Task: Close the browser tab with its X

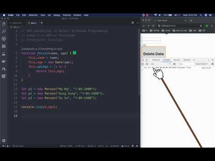Action: pyautogui.click(x=185, y=21)
